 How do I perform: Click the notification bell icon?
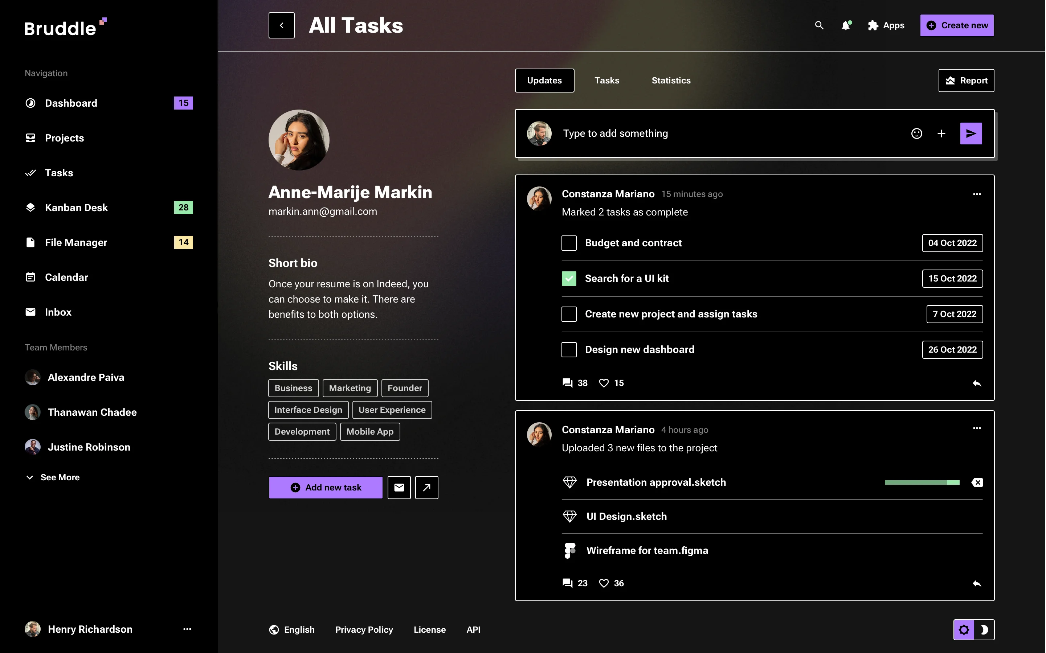(846, 25)
